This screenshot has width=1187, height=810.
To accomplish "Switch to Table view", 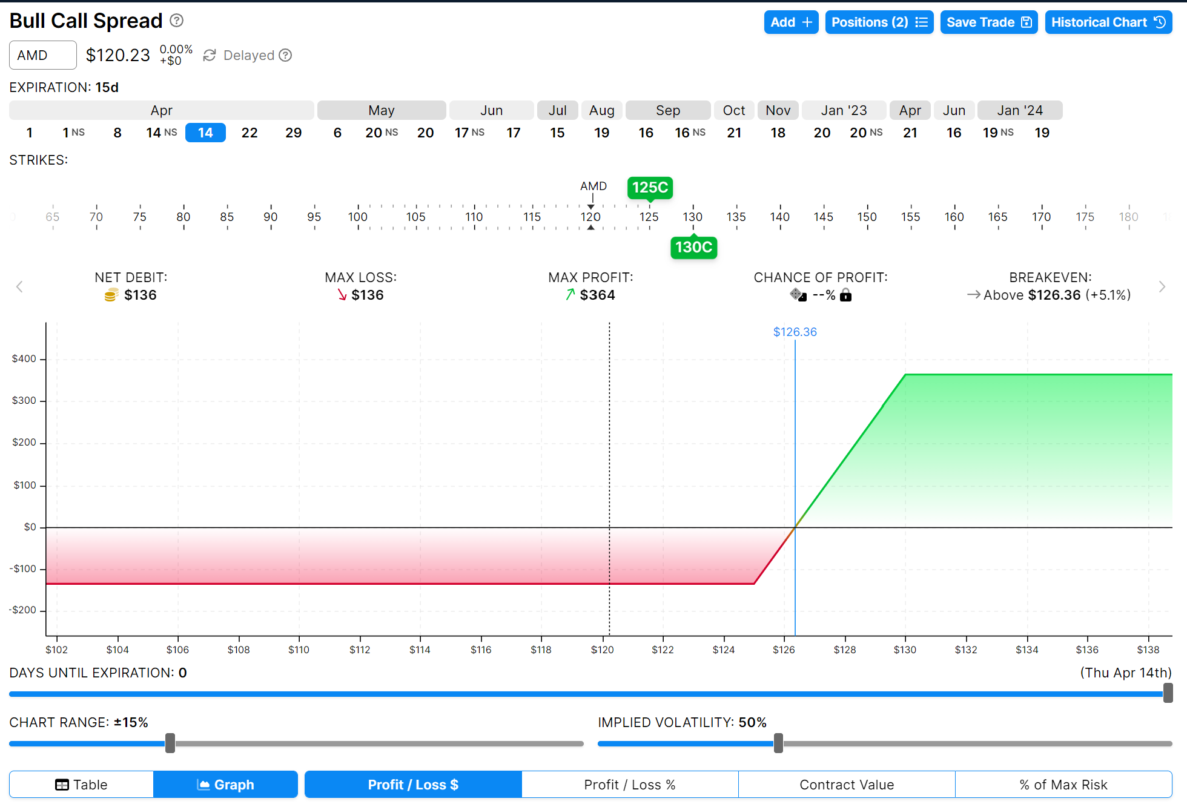I will (x=81, y=785).
